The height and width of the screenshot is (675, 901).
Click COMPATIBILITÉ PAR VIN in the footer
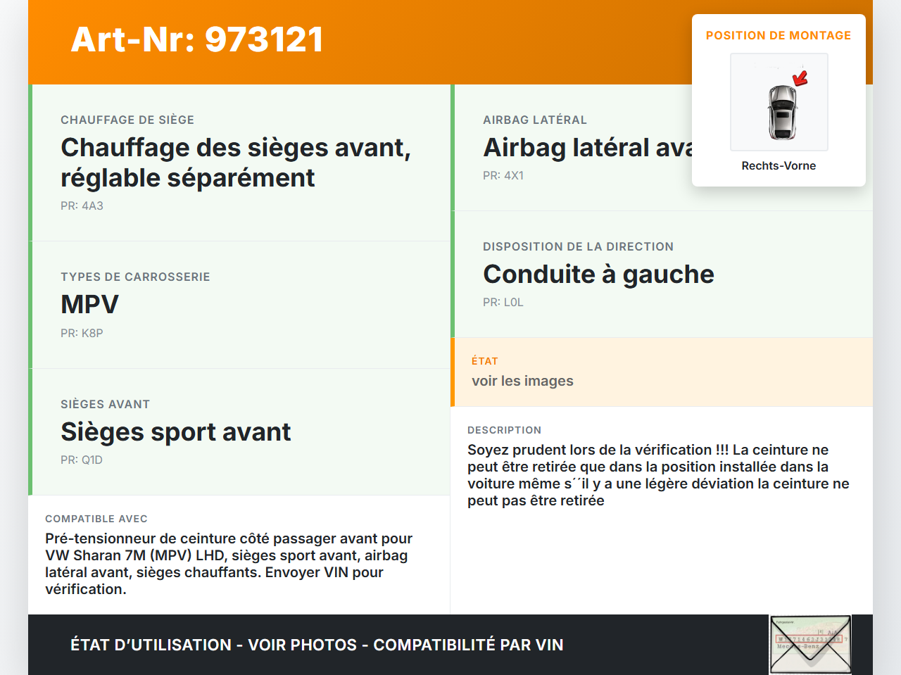tap(470, 645)
